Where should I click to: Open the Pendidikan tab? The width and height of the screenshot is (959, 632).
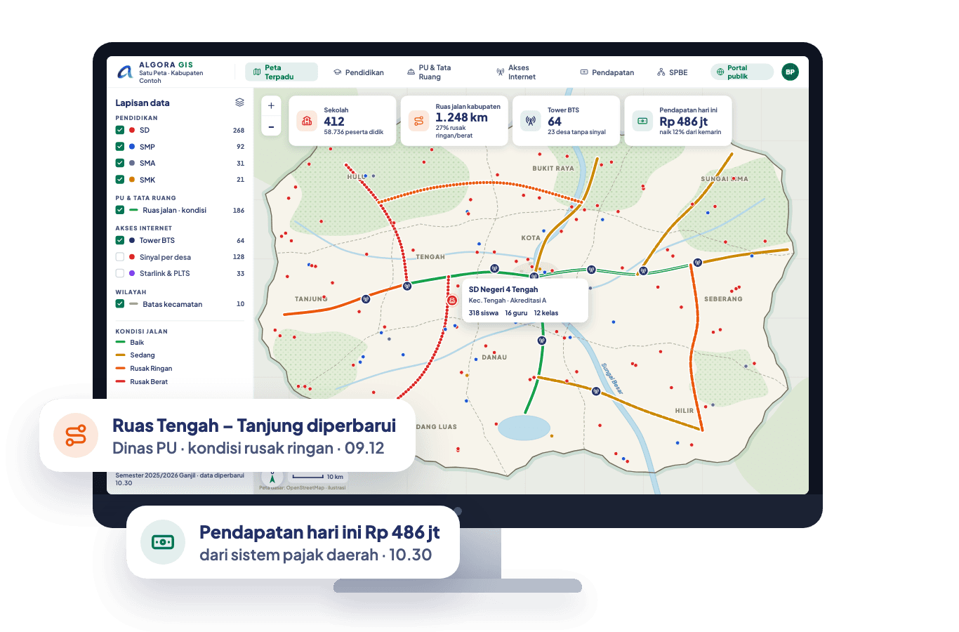tap(359, 72)
